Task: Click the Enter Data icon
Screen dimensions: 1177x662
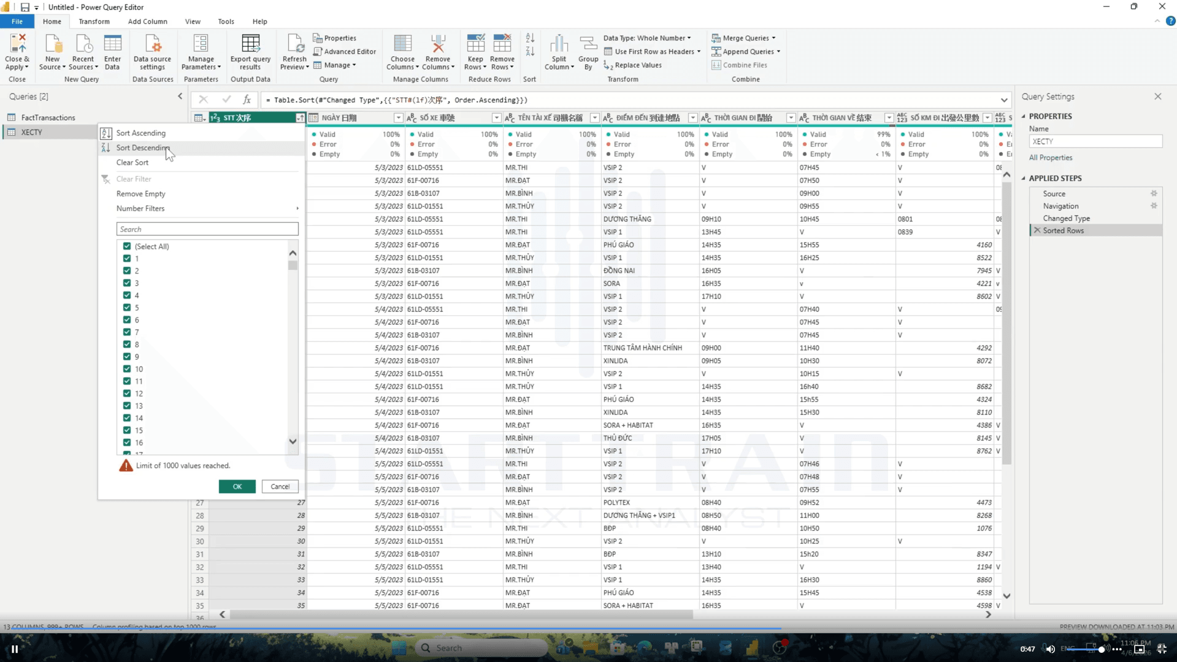Action: tap(112, 44)
